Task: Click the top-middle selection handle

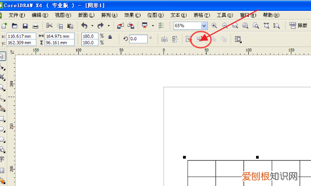Action: (257, 157)
